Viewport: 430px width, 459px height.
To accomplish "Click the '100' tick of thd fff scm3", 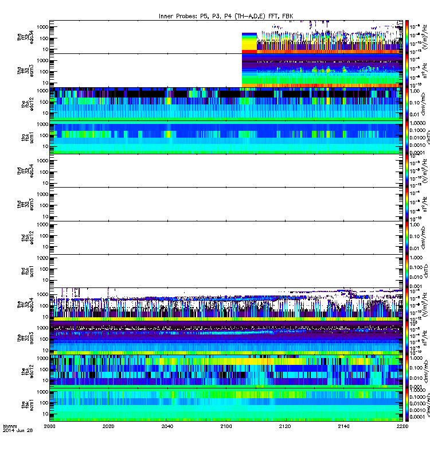I will coord(44,205).
